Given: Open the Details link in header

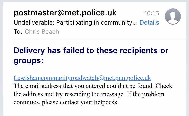Looking at the screenshot, I should pyautogui.click(x=149, y=22).
